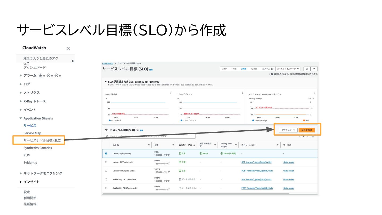Expand the ネットワークモニタリング section
Screen dimensions: 382x215
pyautogui.click(x=21, y=173)
